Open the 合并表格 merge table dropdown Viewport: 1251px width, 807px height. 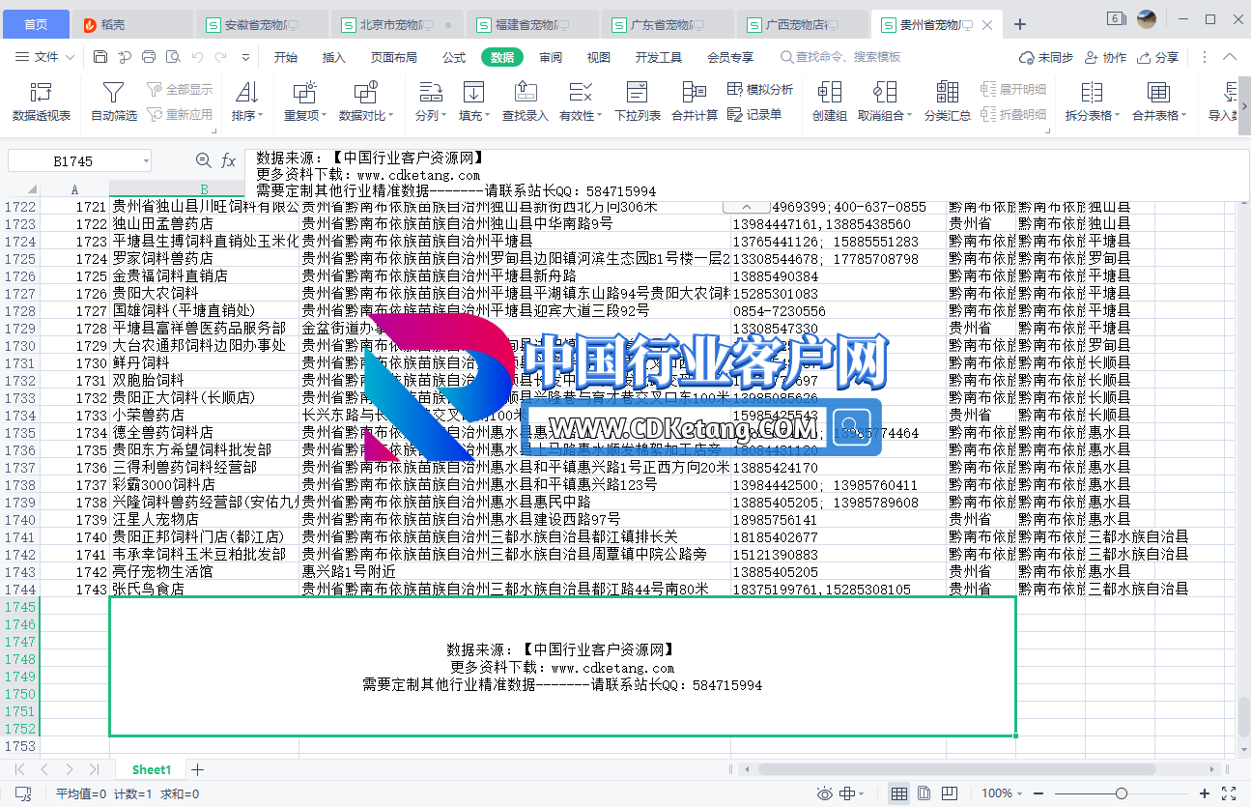(x=1158, y=101)
